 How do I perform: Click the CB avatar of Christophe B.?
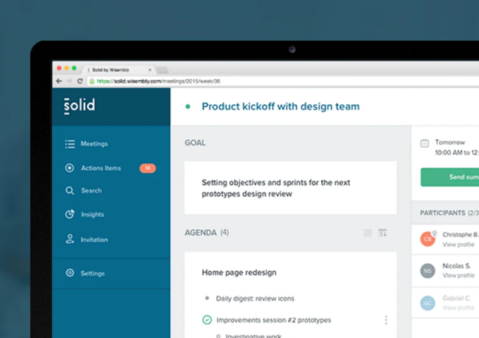click(427, 239)
